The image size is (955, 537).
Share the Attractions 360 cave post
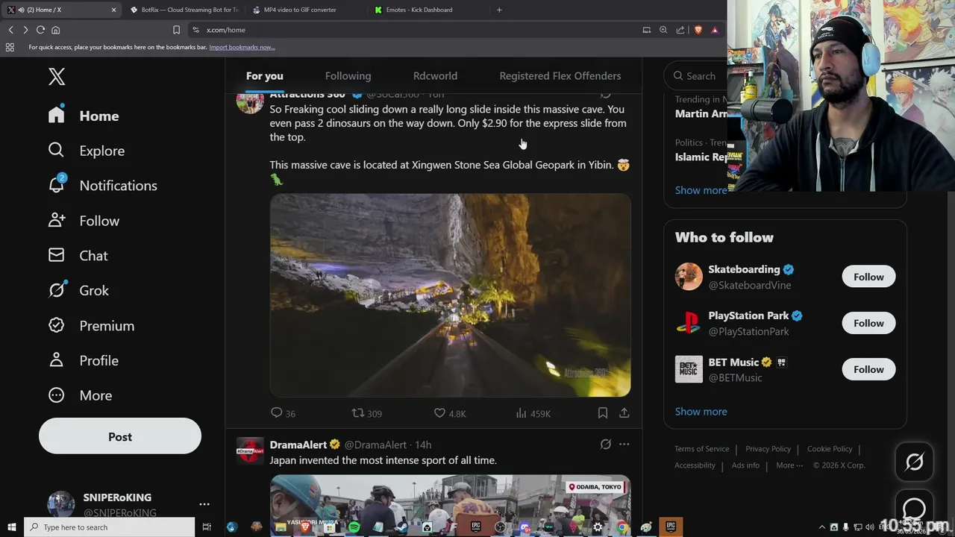pyautogui.click(x=624, y=413)
